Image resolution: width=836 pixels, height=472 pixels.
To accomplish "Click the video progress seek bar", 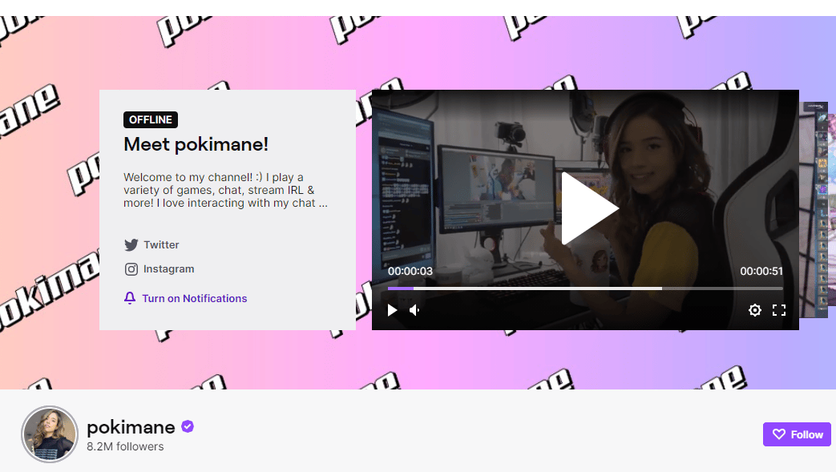I will (585, 288).
